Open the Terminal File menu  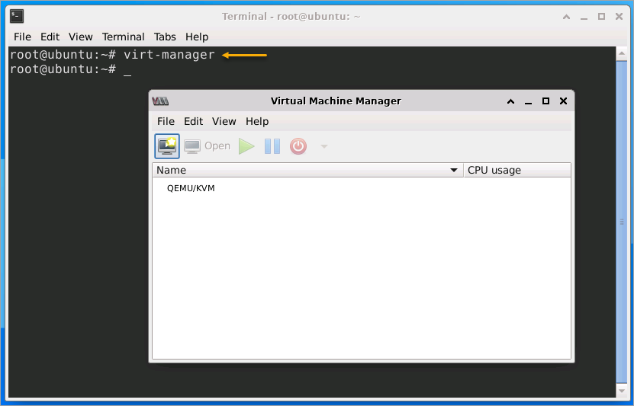tap(22, 37)
